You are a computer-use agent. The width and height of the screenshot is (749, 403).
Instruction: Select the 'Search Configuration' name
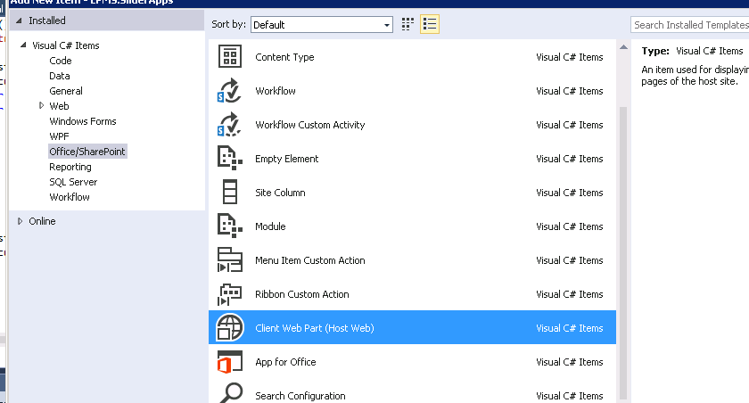coord(300,396)
